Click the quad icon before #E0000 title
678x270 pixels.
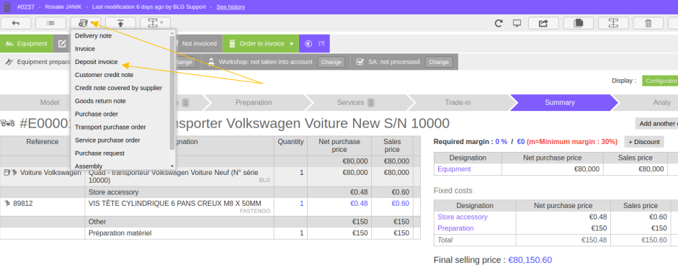pyautogui.click(x=8, y=124)
